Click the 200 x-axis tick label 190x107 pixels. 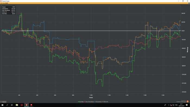click(19, 95)
